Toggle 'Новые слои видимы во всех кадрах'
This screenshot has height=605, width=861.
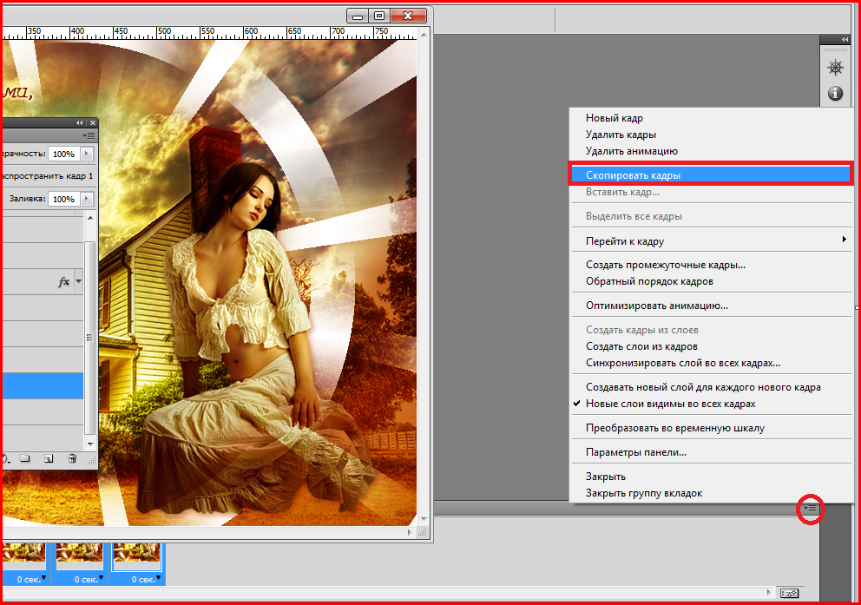670,404
